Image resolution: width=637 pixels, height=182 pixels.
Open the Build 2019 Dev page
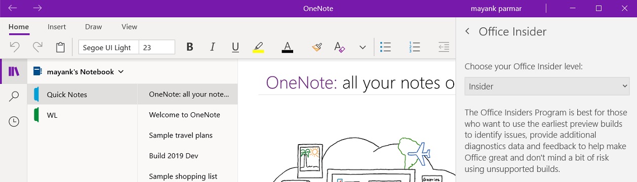[188, 156]
